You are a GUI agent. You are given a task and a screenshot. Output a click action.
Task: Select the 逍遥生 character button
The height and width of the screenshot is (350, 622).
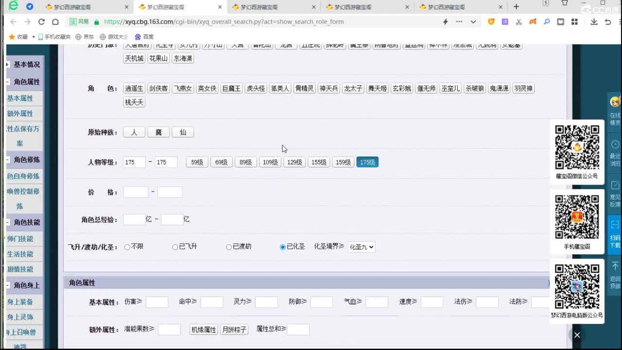coord(134,88)
